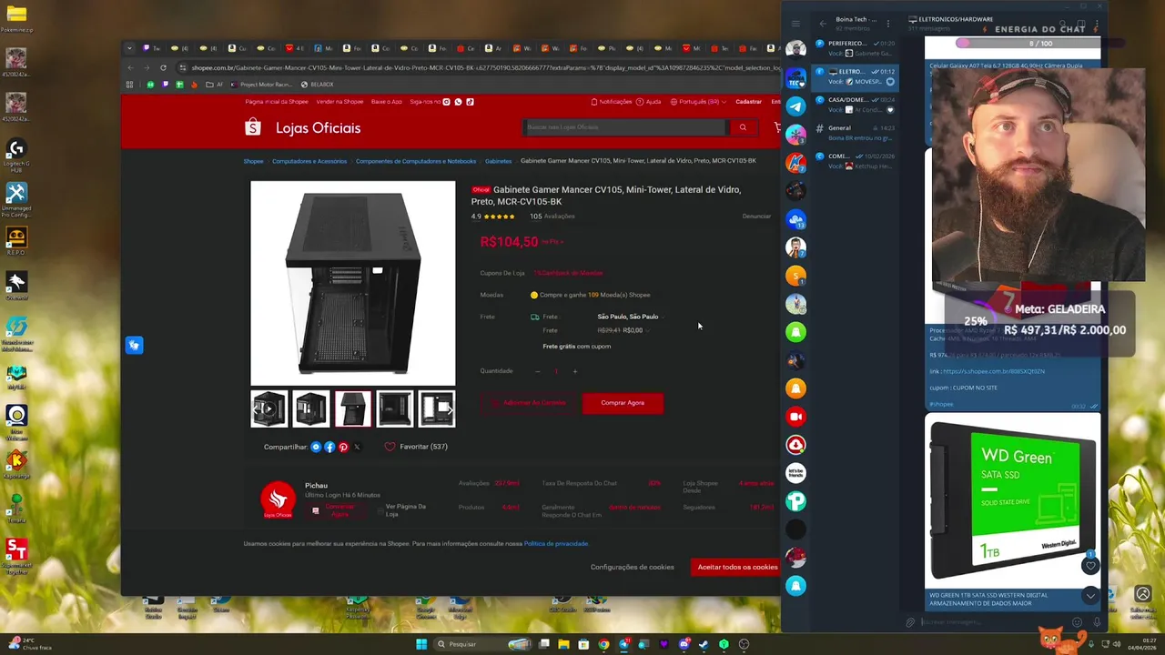This screenshot has height=655, width=1165.
Task: Reload the page in Chrome
Action: pos(163,67)
